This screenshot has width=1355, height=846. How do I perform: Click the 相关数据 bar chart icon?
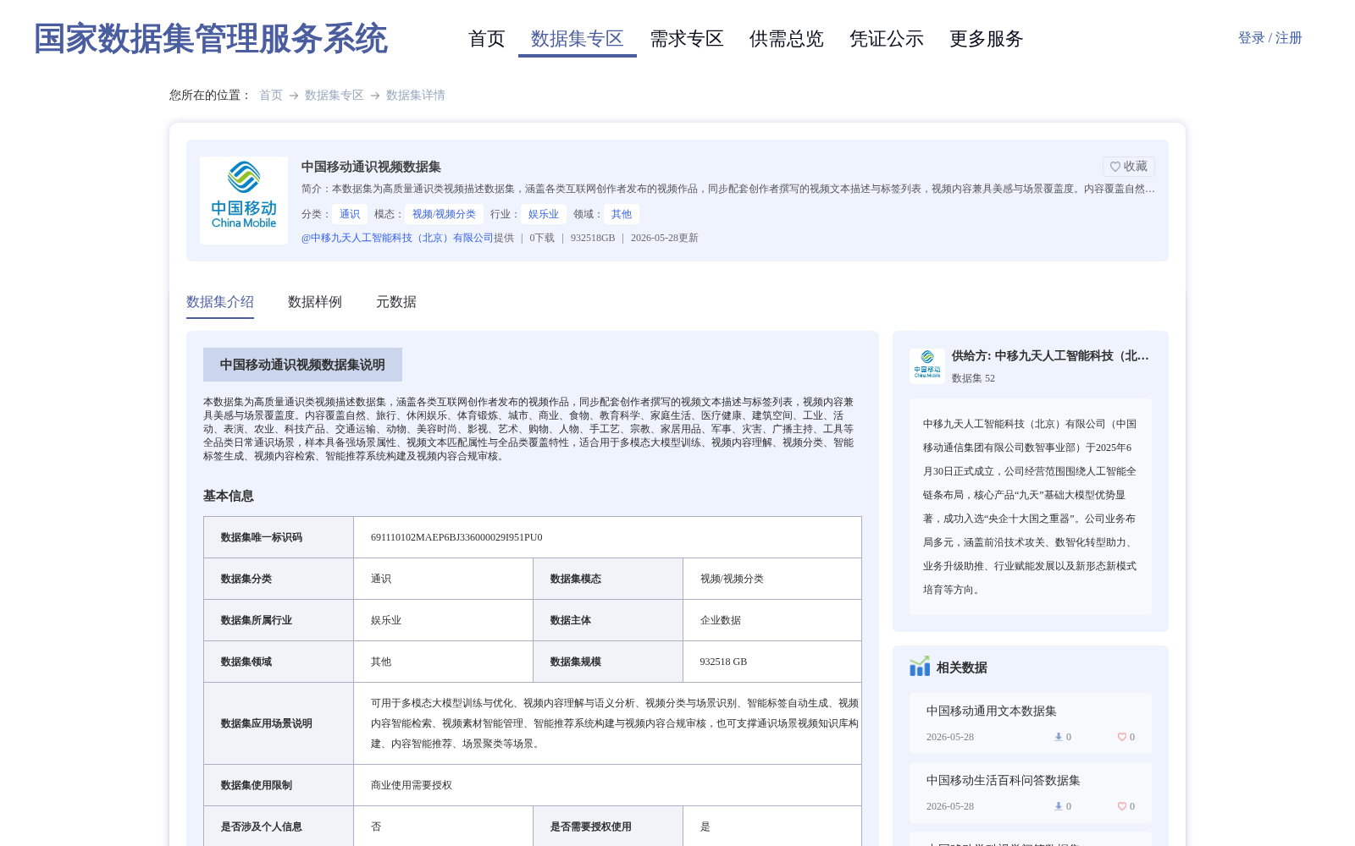(920, 667)
